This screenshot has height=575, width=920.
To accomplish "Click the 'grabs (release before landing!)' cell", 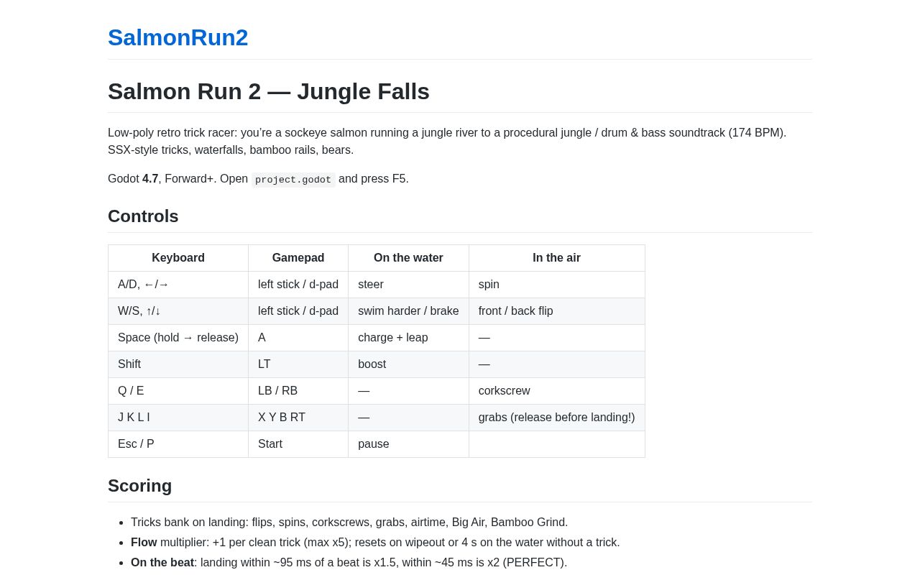I will pyautogui.click(x=557, y=418).
